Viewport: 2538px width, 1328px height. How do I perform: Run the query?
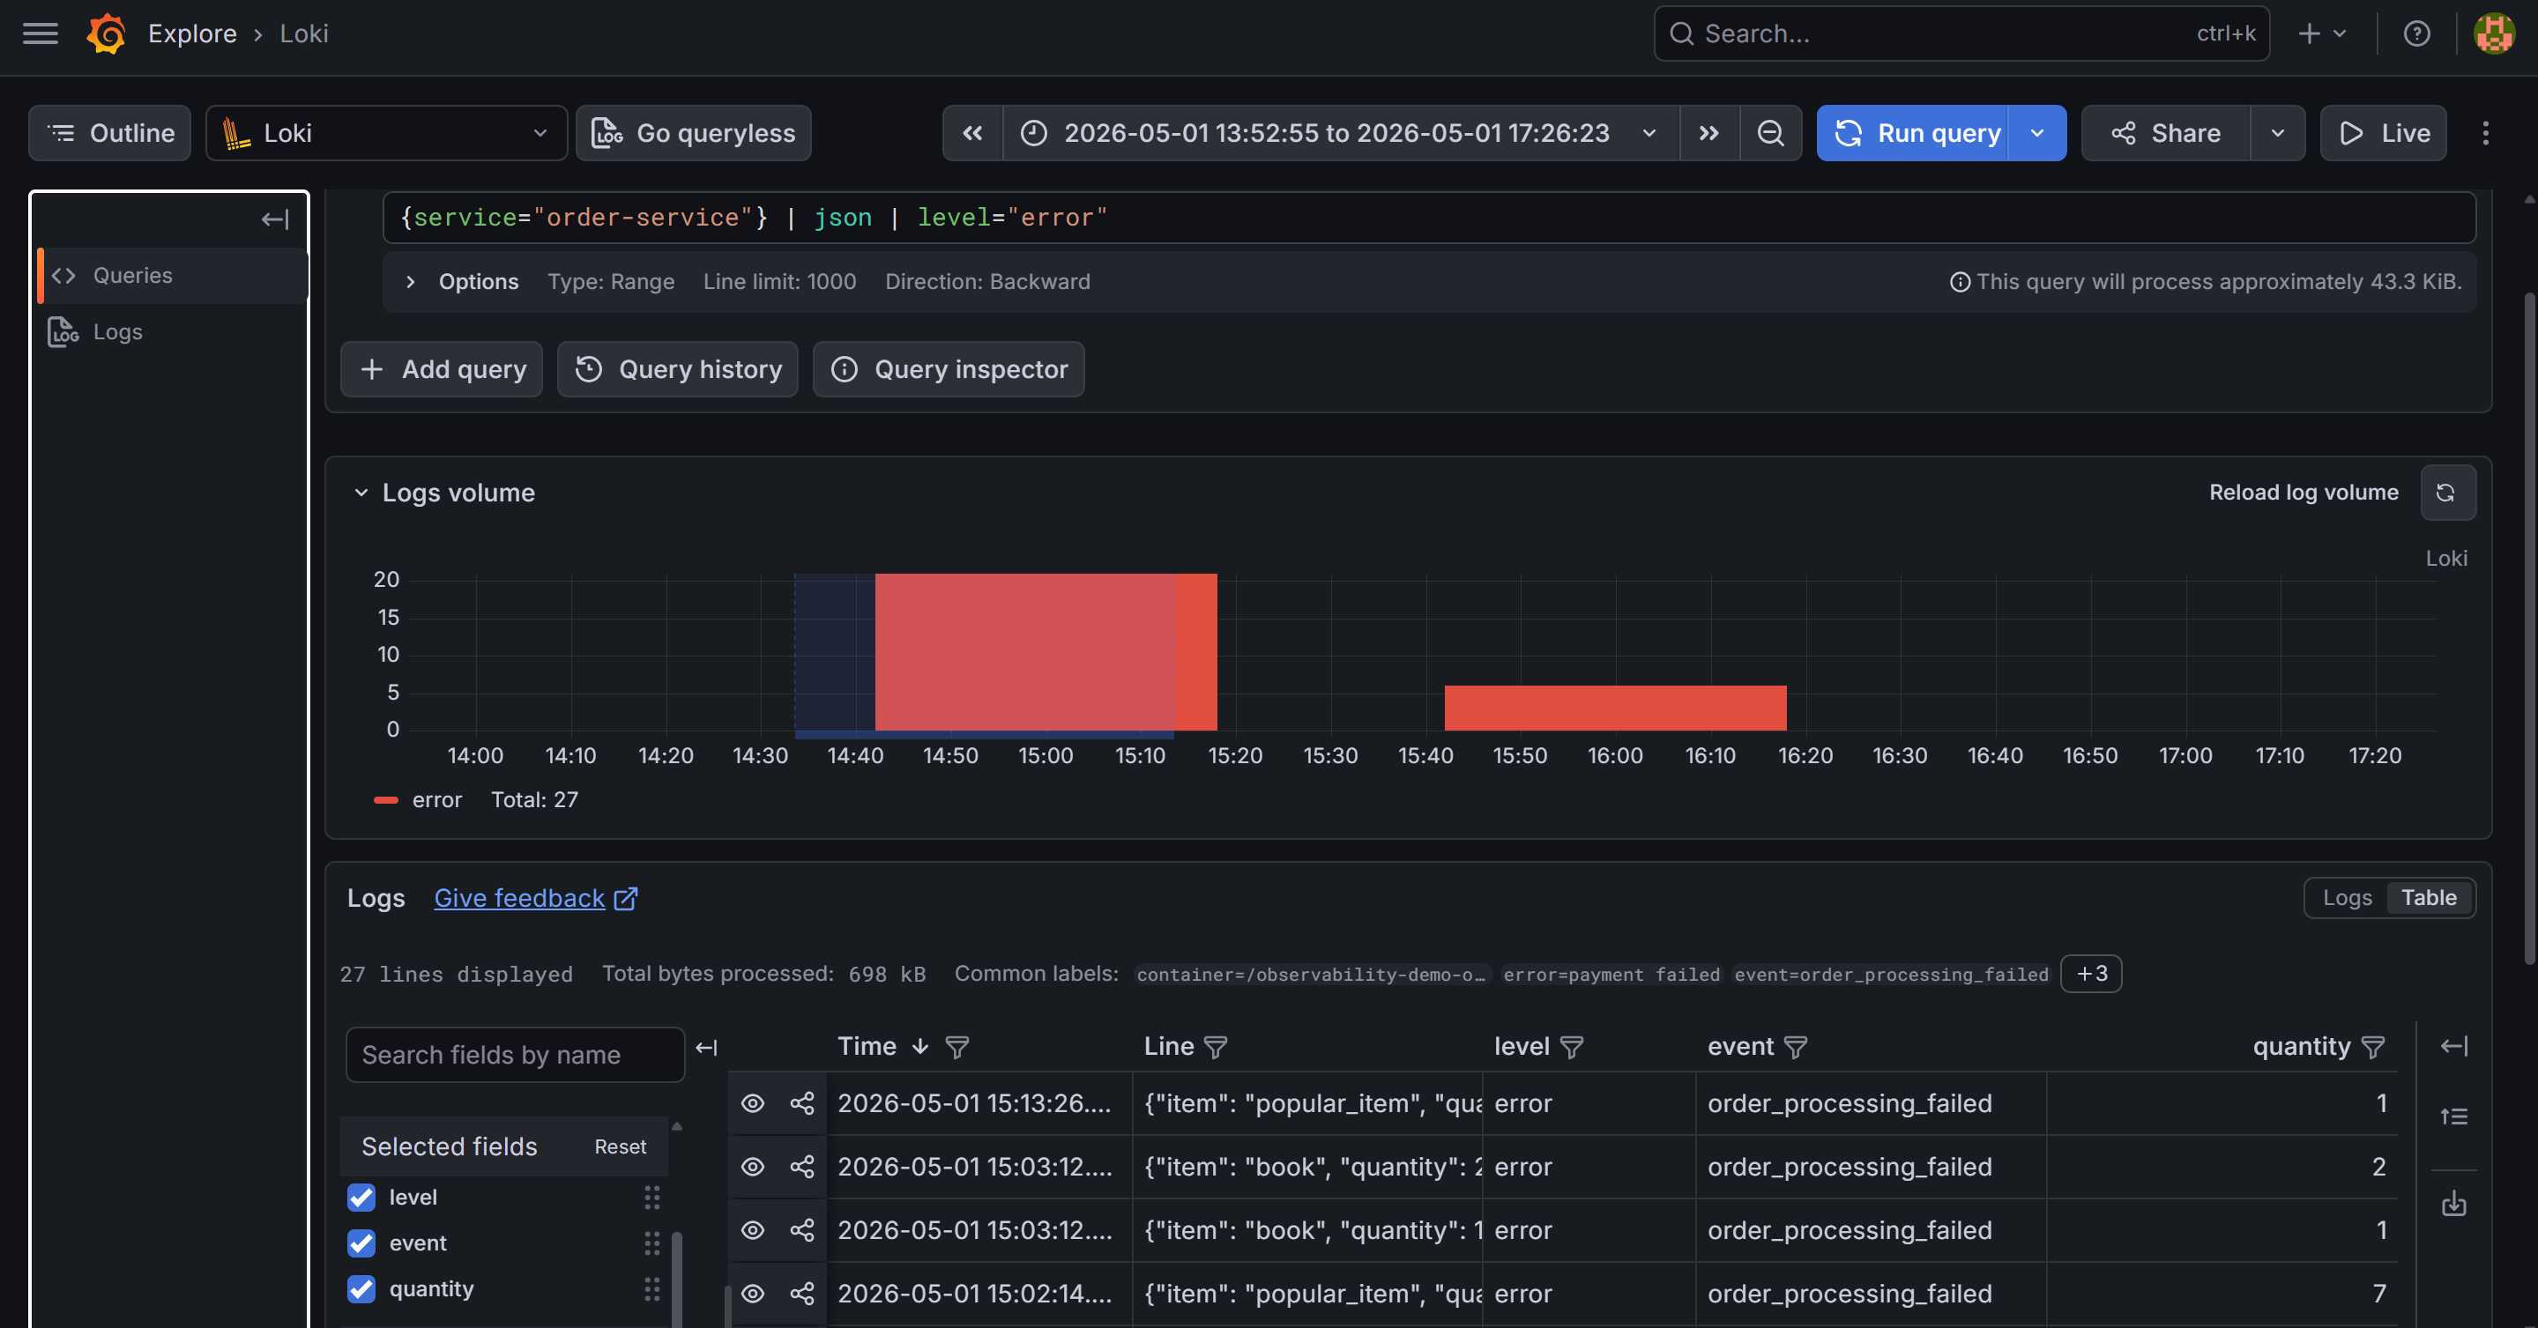pyautogui.click(x=1913, y=133)
